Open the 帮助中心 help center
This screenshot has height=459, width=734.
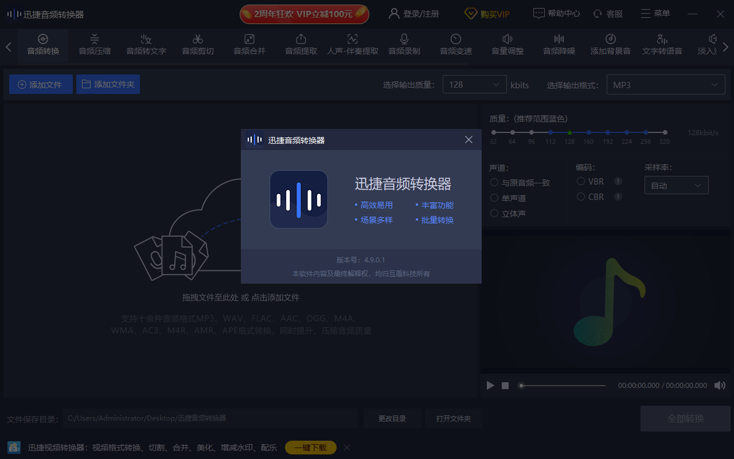(556, 14)
